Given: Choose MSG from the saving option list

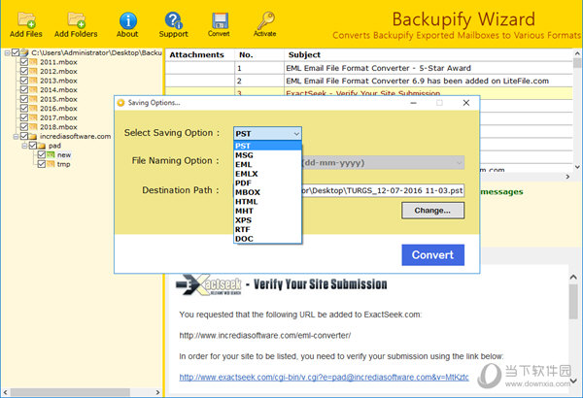Looking at the screenshot, I should pyautogui.click(x=267, y=155).
